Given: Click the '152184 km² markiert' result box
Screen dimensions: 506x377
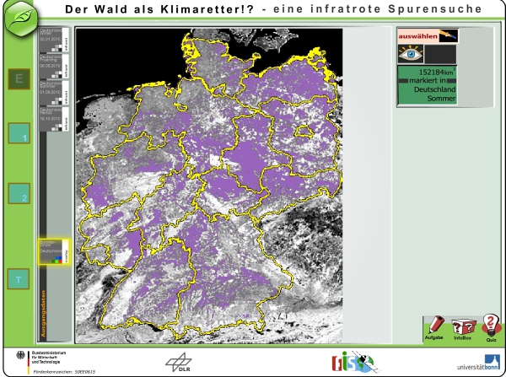Looking at the screenshot, I should (x=428, y=85).
